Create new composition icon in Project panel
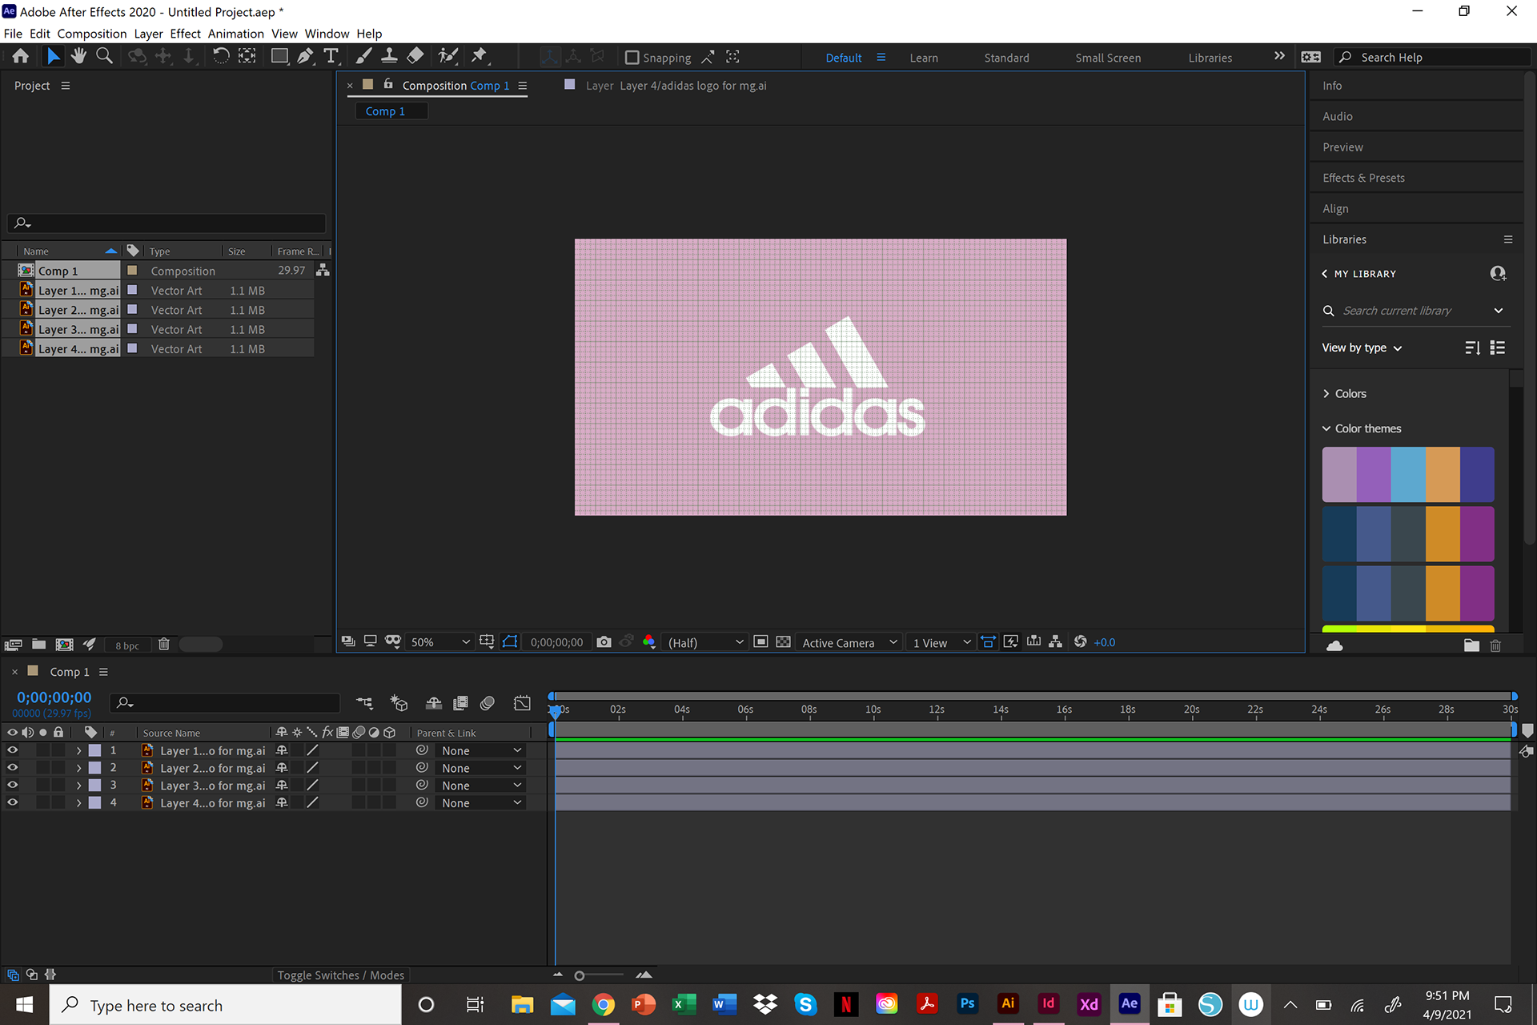The height and width of the screenshot is (1025, 1537). [64, 645]
